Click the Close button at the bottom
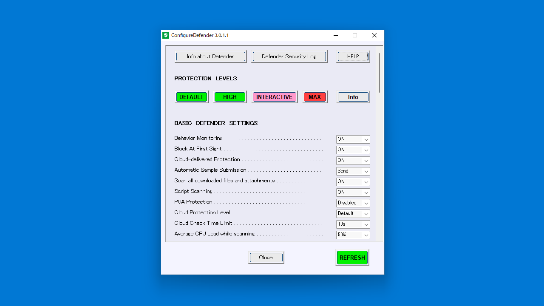544x306 pixels. pyautogui.click(x=266, y=258)
